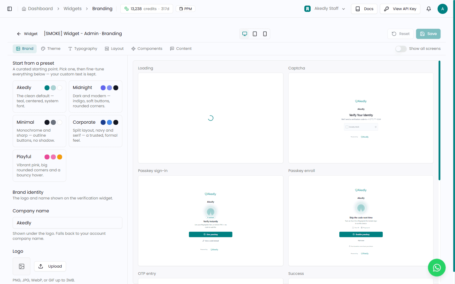Click the Dashboard home icon
The height and width of the screenshot is (284, 455).
(x=24, y=9)
